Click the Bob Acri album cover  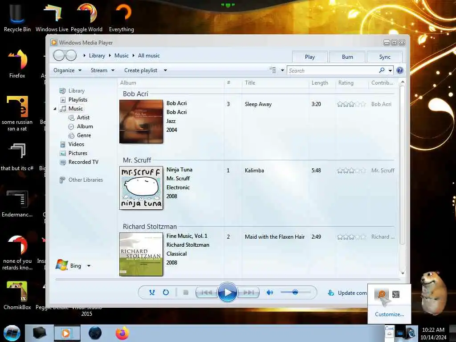pos(141,122)
